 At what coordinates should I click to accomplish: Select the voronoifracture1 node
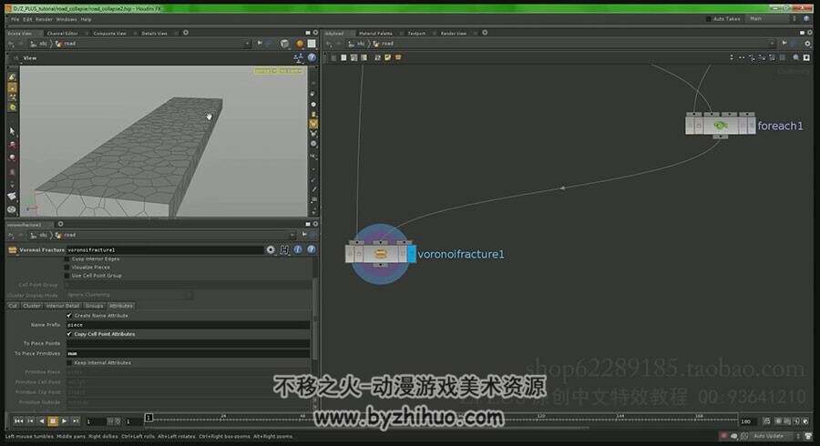coord(380,254)
